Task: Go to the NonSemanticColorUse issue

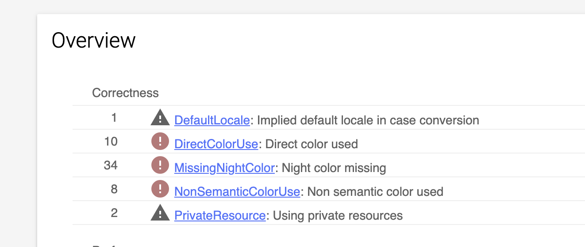Action: pyautogui.click(x=237, y=192)
